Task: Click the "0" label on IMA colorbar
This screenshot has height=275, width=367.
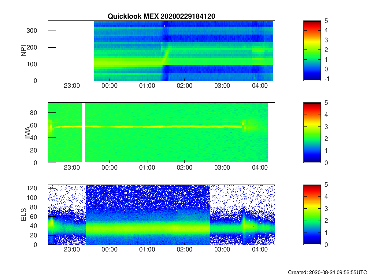Action: pos(326,163)
